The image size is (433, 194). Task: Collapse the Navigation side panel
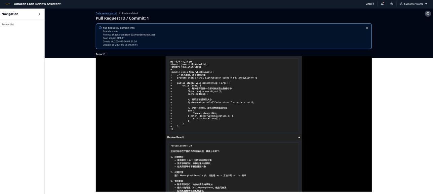click(39, 14)
